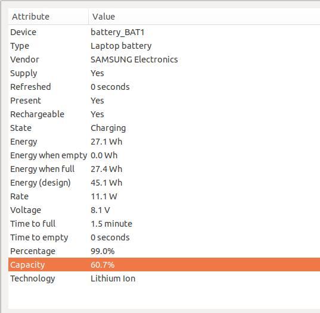Select the Energy 27.1 Wh row
This screenshot has height=313, width=320.
pyautogui.click(x=164, y=142)
